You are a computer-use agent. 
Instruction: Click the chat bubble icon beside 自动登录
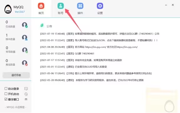pos(26,89)
